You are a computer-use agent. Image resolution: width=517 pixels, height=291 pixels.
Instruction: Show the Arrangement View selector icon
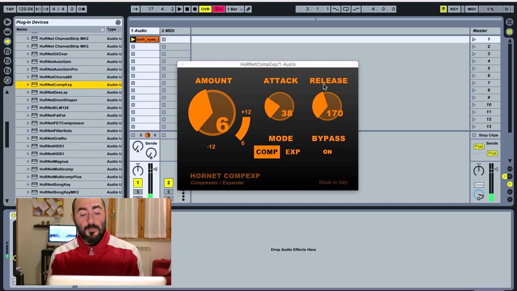510,22
